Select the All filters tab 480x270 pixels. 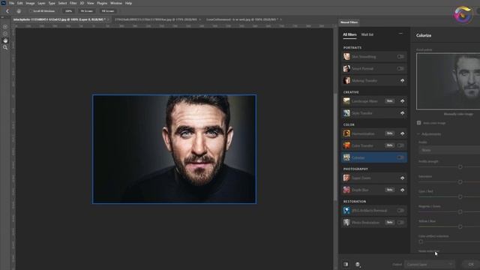pos(349,34)
